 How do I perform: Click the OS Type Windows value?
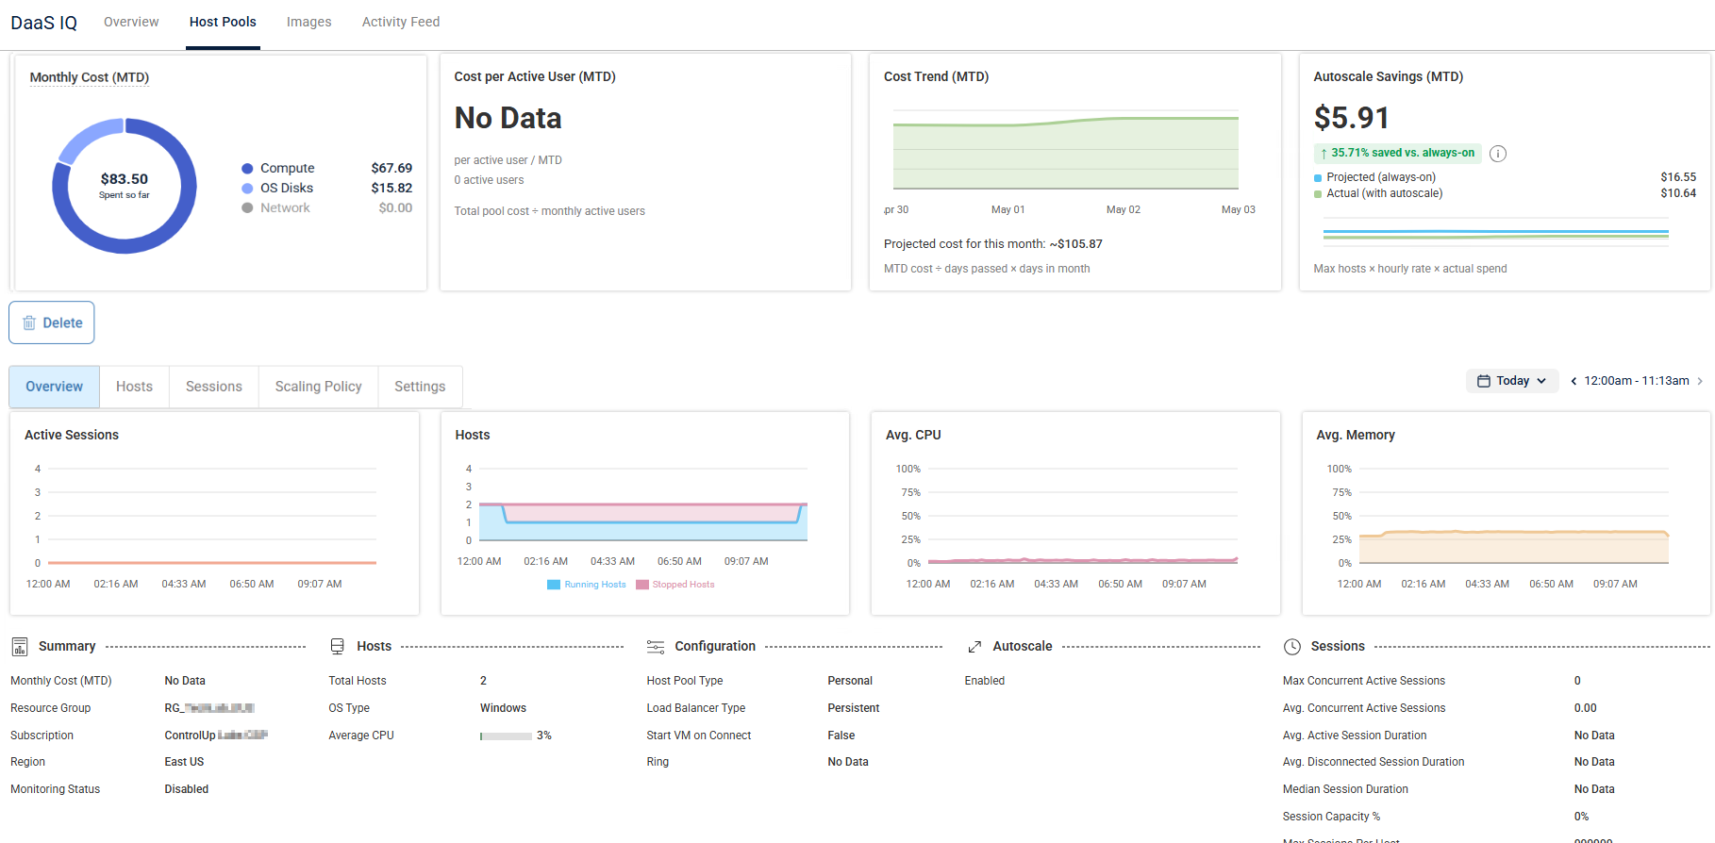click(x=503, y=708)
